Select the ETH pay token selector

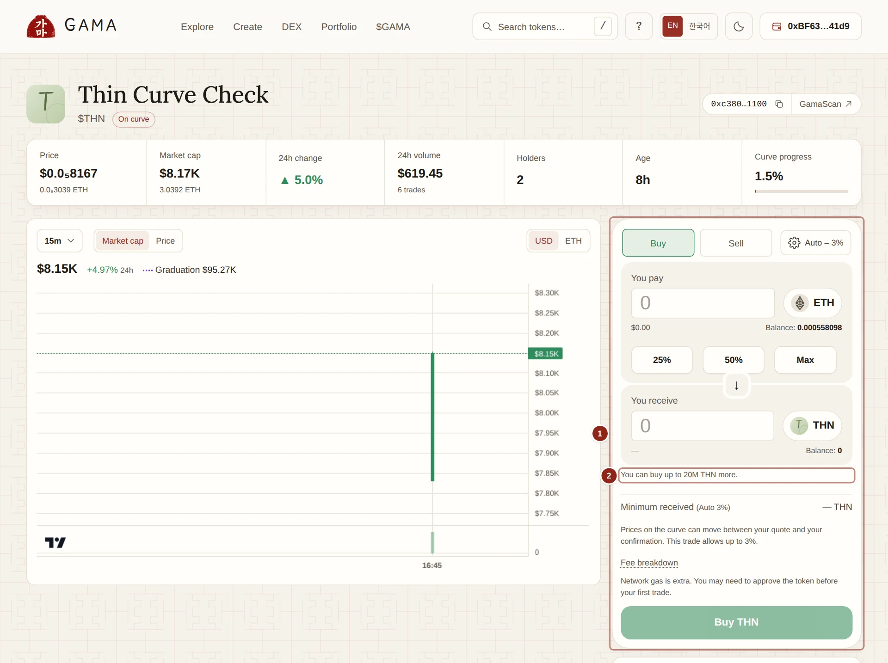click(813, 303)
